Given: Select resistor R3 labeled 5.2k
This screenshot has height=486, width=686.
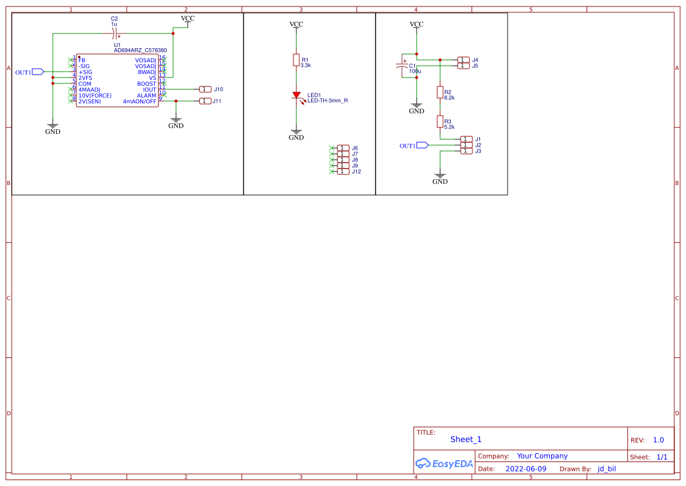Looking at the screenshot, I should click(440, 120).
